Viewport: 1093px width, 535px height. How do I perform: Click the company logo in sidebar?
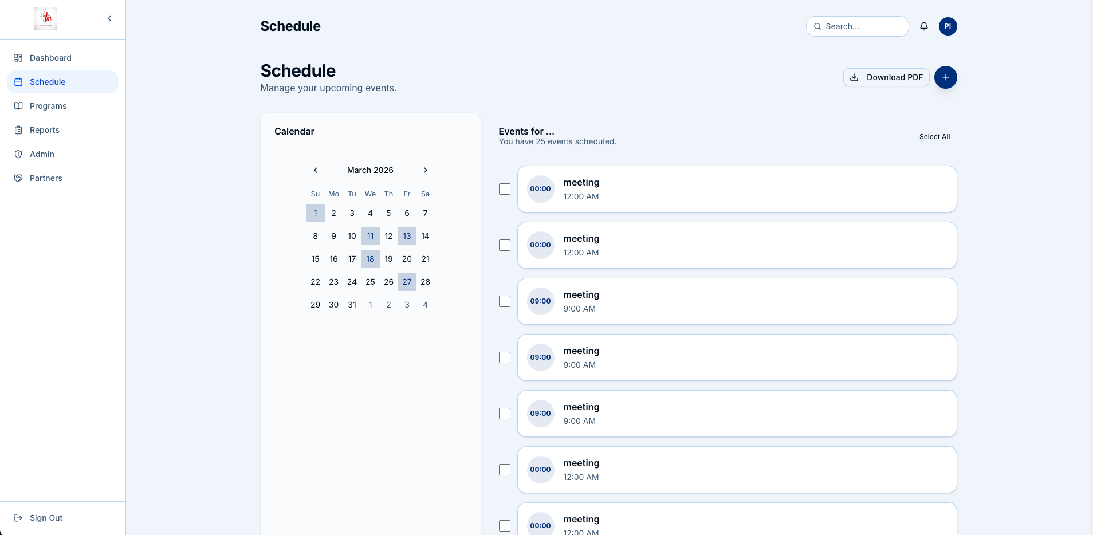tap(46, 18)
